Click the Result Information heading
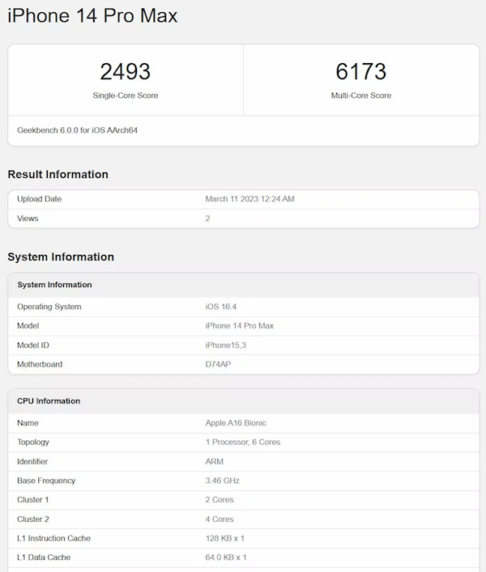The height and width of the screenshot is (572, 486). [x=58, y=174]
